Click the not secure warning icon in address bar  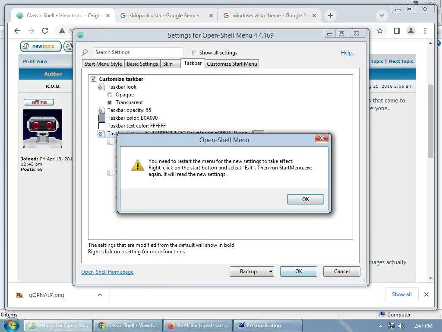point(62,31)
